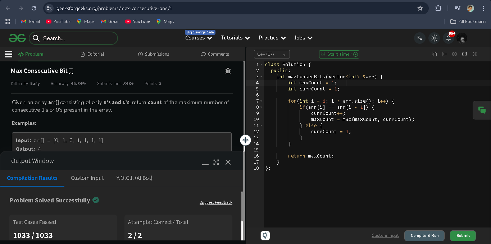The height and width of the screenshot is (244, 491).
Task: Reset code with the refresh icon
Action: (x=464, y=54)
